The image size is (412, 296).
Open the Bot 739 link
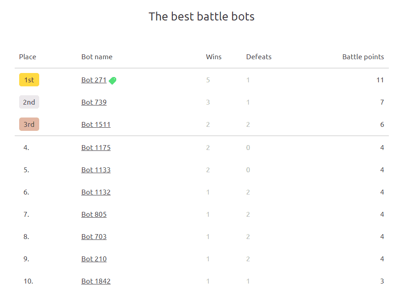coord(94,102)
